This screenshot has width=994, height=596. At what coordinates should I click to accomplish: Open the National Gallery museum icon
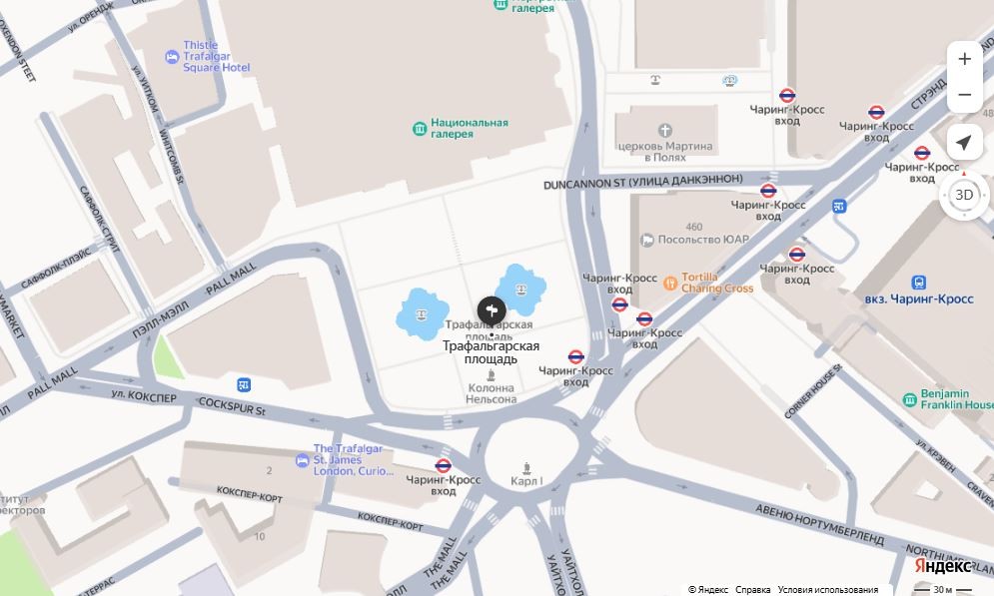click(x=420, y=129)
